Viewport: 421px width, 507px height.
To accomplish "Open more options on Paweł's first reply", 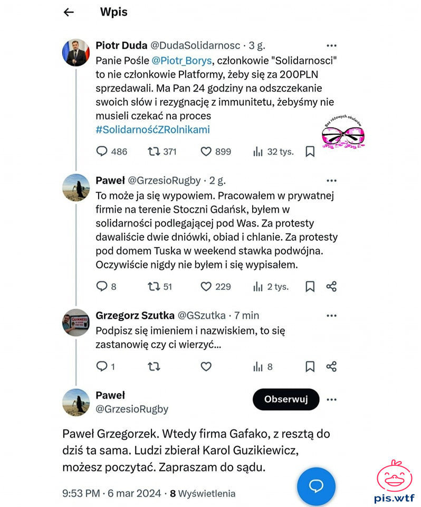I will [331, 181].
